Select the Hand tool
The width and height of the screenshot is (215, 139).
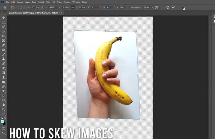click(4, 105)
